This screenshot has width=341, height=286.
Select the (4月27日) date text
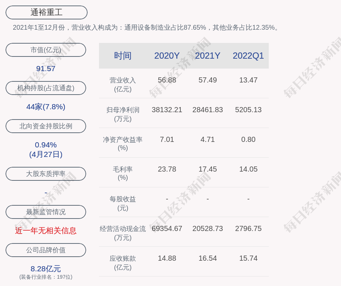point(46,154)
